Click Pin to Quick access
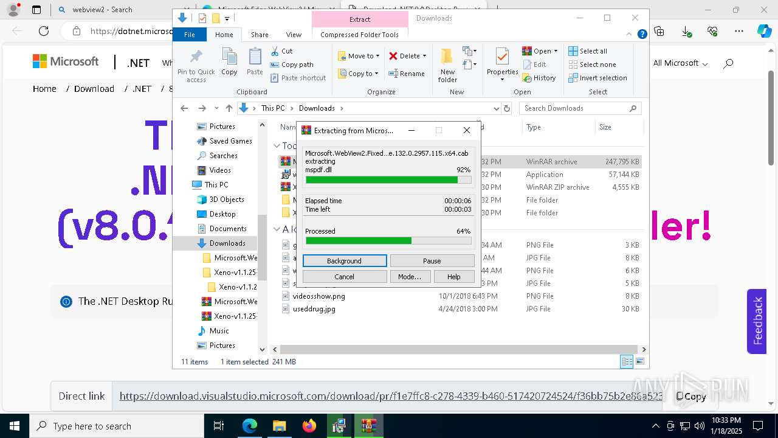 pyautogui.click(x=196, y=66)
